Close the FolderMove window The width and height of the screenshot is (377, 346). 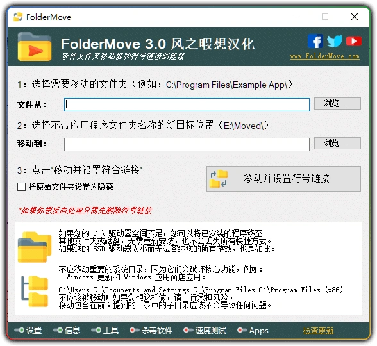pyautogui.click(x=355, y=17)
